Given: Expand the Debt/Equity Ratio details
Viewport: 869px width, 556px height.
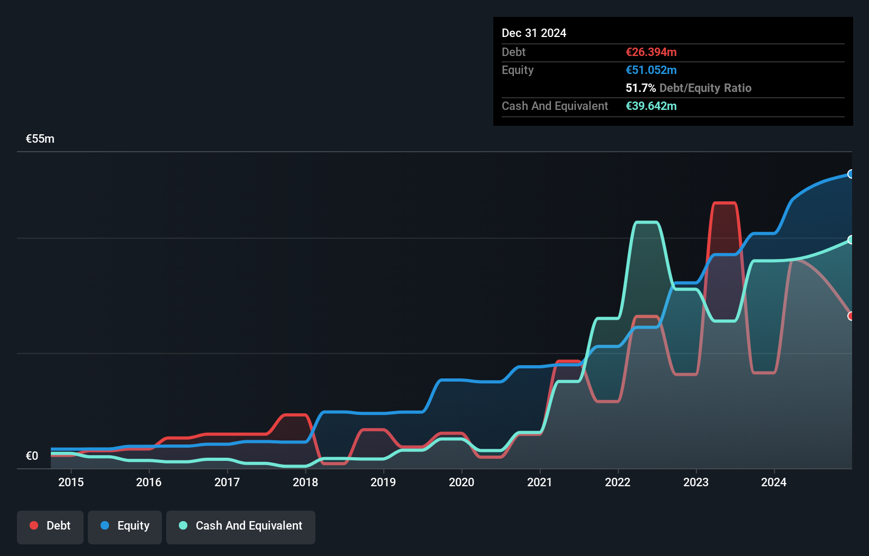Looking at the screenshot, I should [x=689, y=88].
